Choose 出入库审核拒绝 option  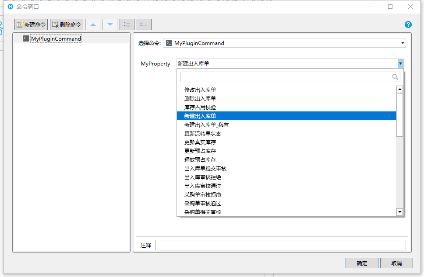pyautogui.click(x=286, y=177)
